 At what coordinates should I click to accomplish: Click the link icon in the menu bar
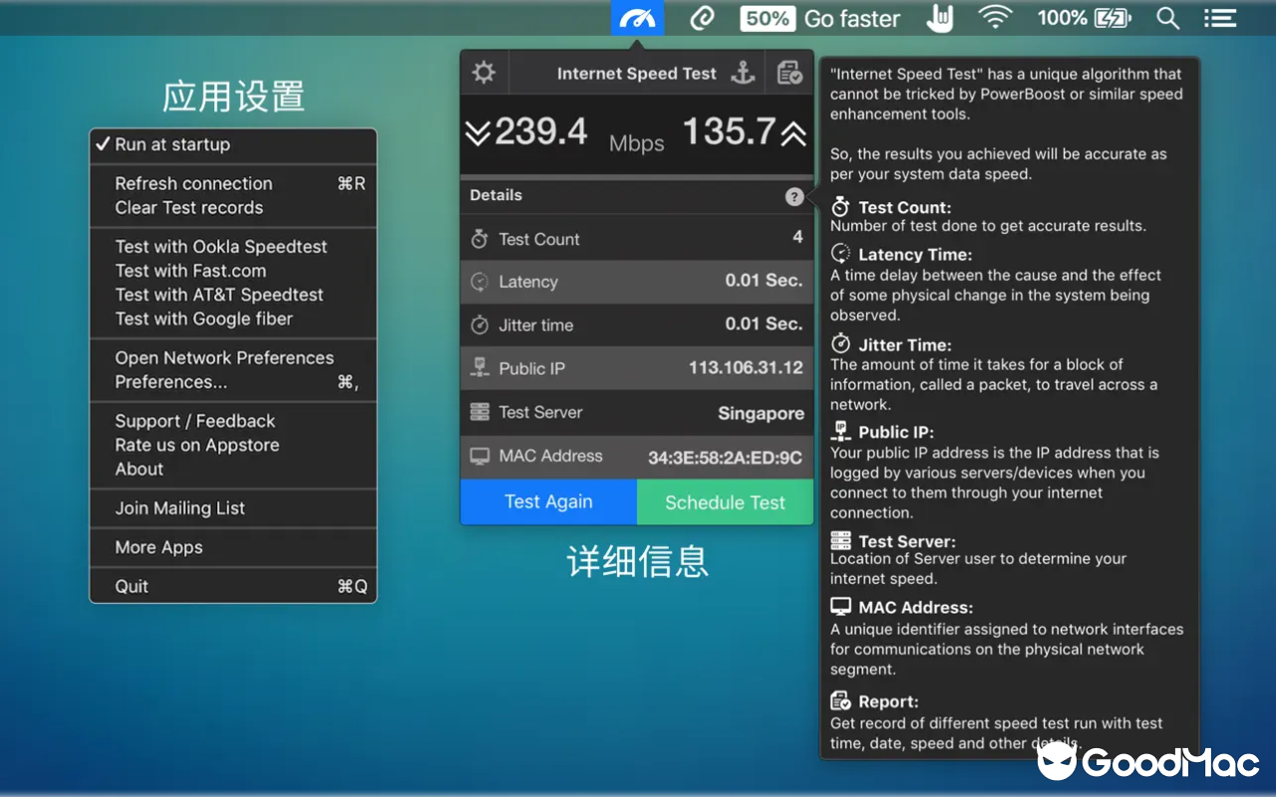[x=702, y=17]
